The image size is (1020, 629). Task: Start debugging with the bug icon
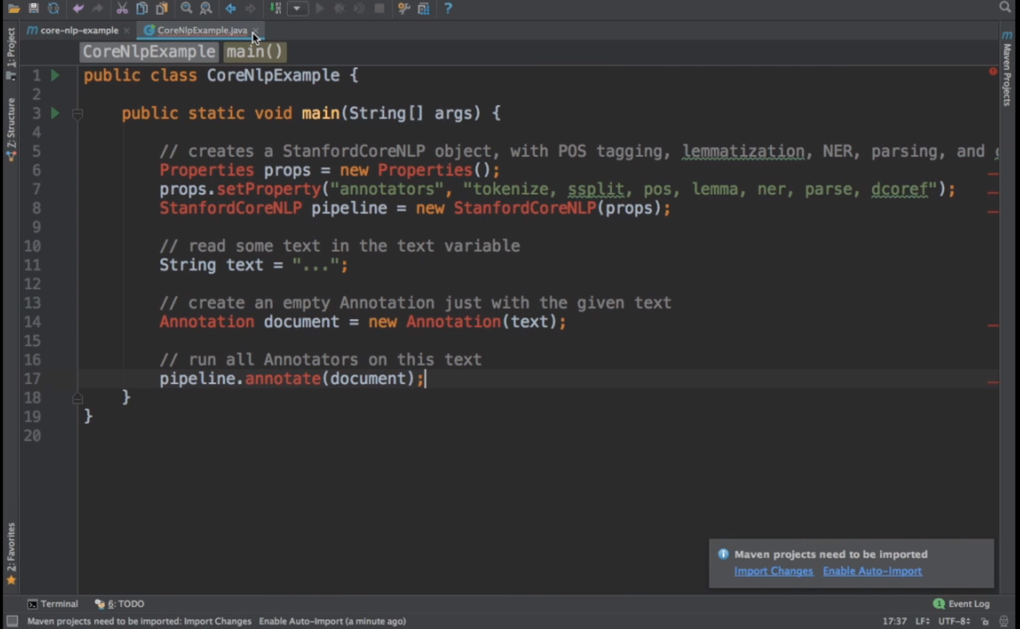(x=340, y=8)
